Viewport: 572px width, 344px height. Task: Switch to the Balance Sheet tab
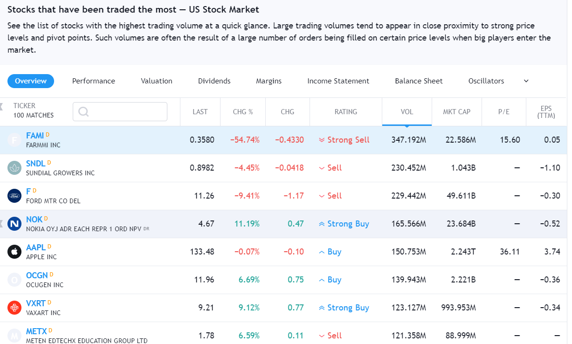pos(419,81)
